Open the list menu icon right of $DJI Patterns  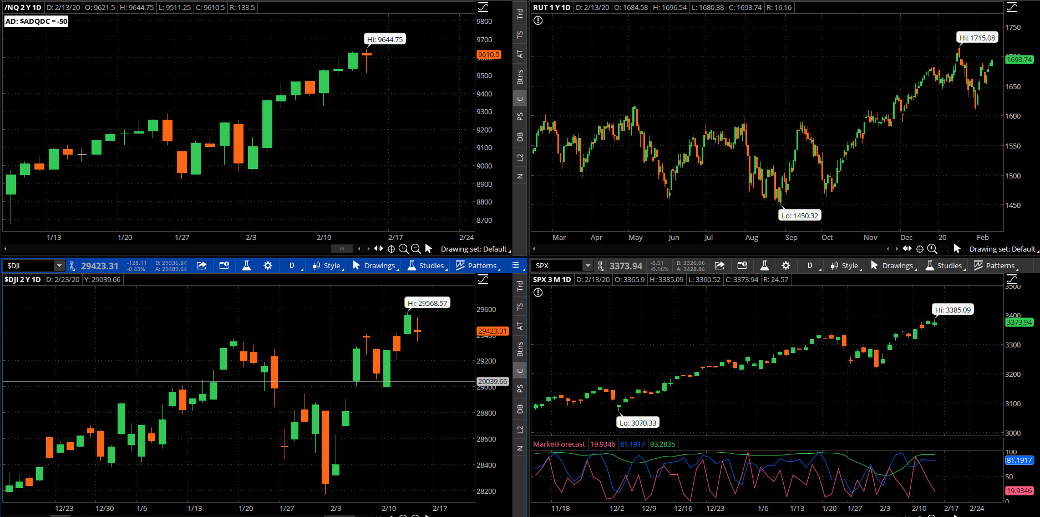[x=515, y=265]
